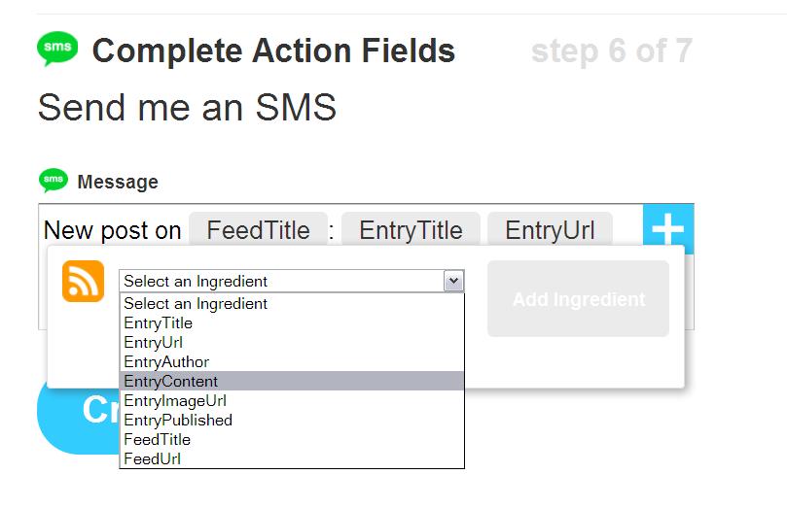Viewport: 787px width, 508px height.
Task: Choose FeedTitle in the ingredient dropdown list
Action: 158,440
